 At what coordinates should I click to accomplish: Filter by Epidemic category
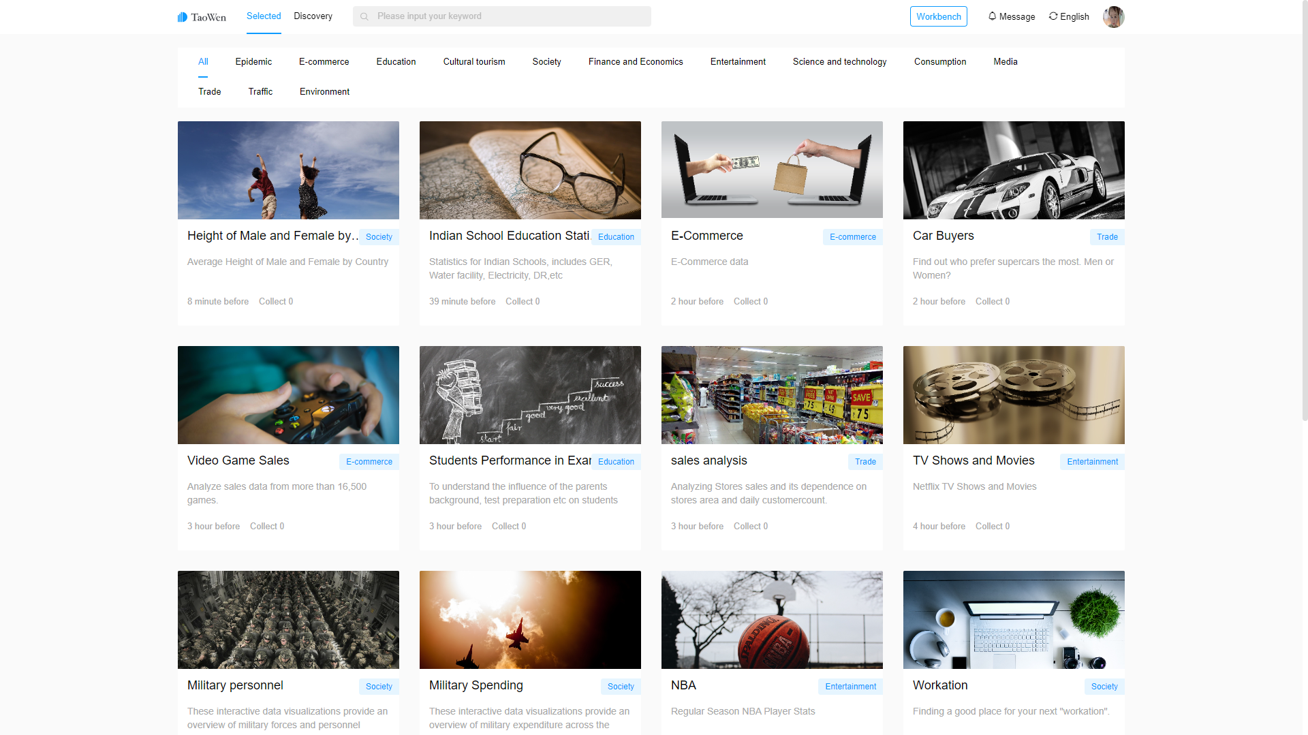253,61
